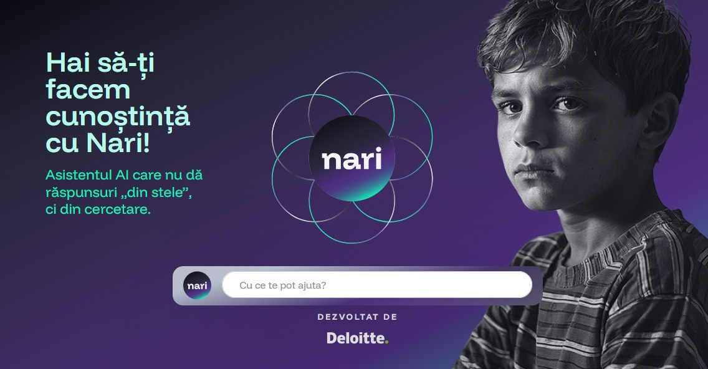Image resolution: width=708 pixels, height=369 pixels.
Task: Open the Deloitte logo link
Action: pos(357,338)
